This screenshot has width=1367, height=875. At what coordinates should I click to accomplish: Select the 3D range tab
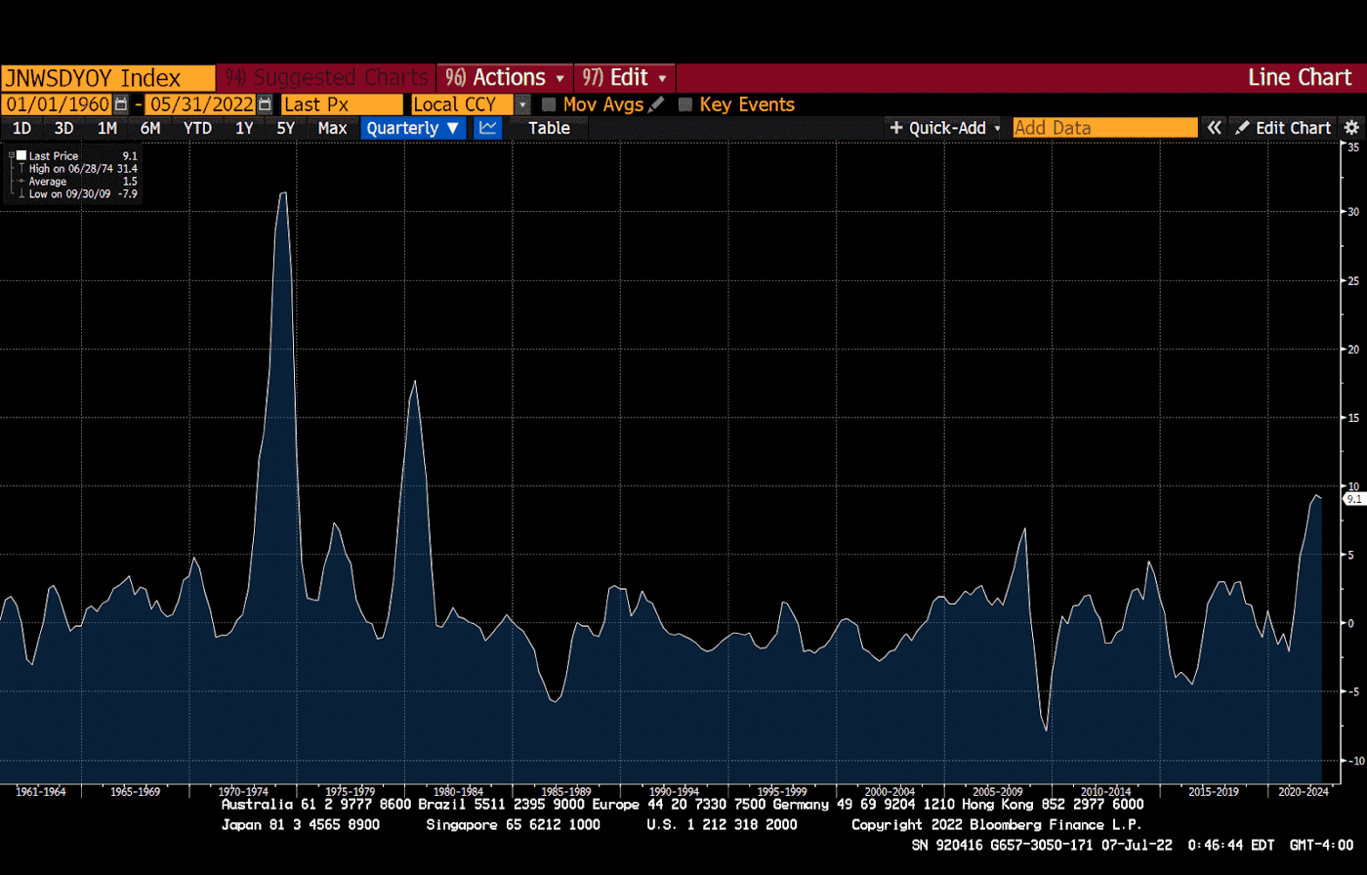[x=64, y=128]
